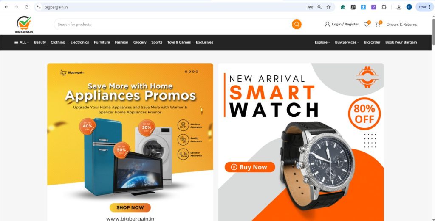Bookmark this page with star icon
Viewport: 435px width, 221px height.
coord(328,7)
